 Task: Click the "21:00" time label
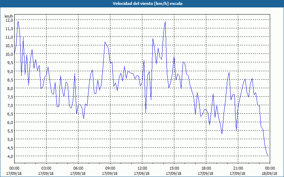point(238,169)
